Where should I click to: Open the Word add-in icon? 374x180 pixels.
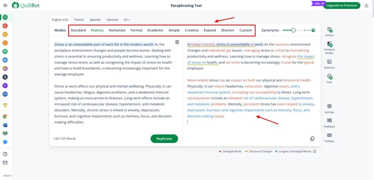tap(5, 125)
